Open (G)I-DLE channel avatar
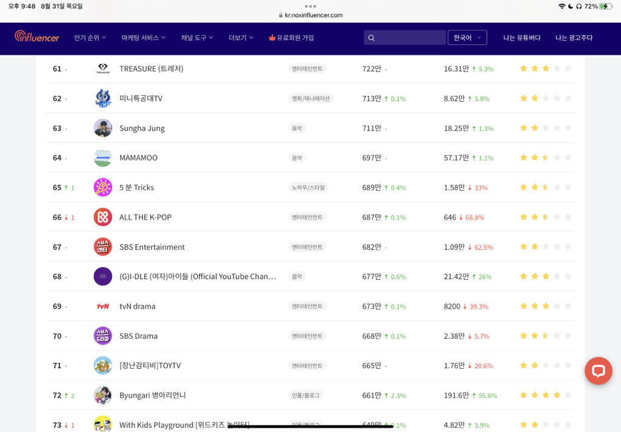This screenshot has width=621, height=432. pos(102,277)
